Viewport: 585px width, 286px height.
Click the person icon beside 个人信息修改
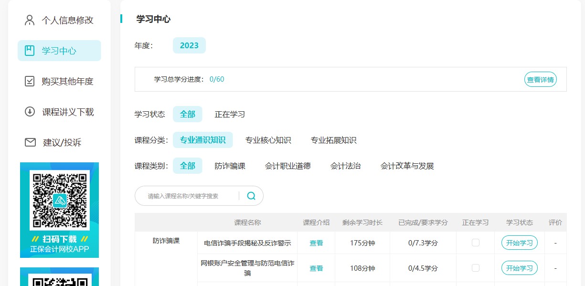[30, 20]
